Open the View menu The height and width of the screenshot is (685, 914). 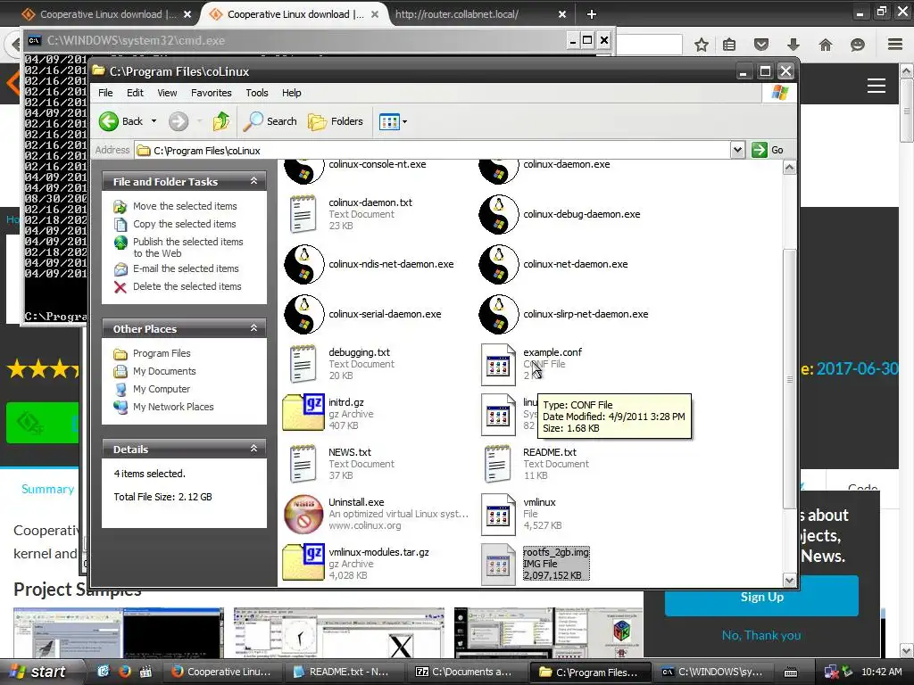[x=167, y=93]
